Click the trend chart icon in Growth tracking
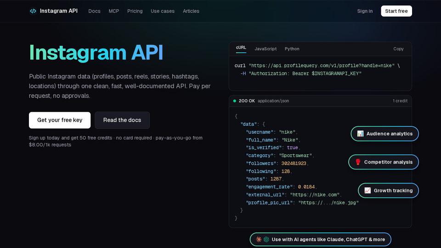The height and width of the screenshot is (248, 441). (x=367, y=190)
